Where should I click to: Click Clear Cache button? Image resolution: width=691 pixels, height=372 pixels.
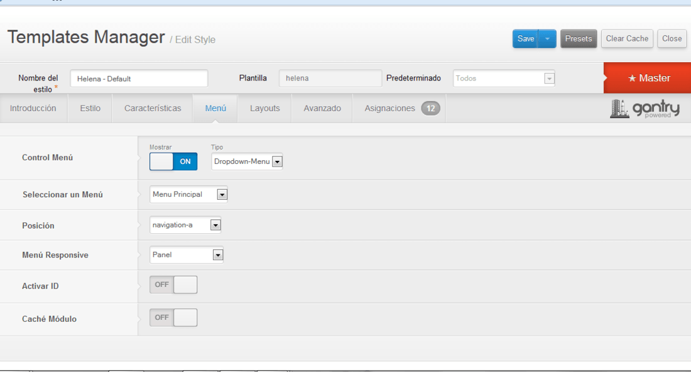pyautogui.click(x=627, y=39)
